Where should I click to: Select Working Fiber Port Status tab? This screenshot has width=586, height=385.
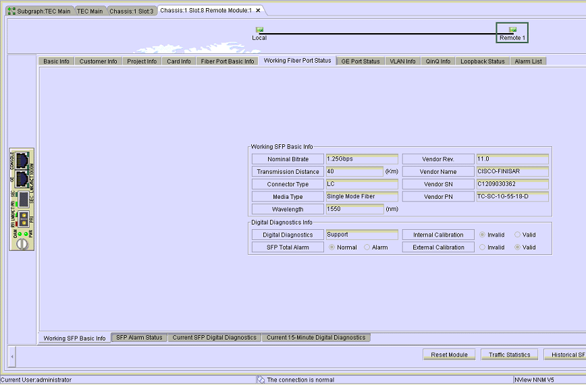[x=298, y=61]
